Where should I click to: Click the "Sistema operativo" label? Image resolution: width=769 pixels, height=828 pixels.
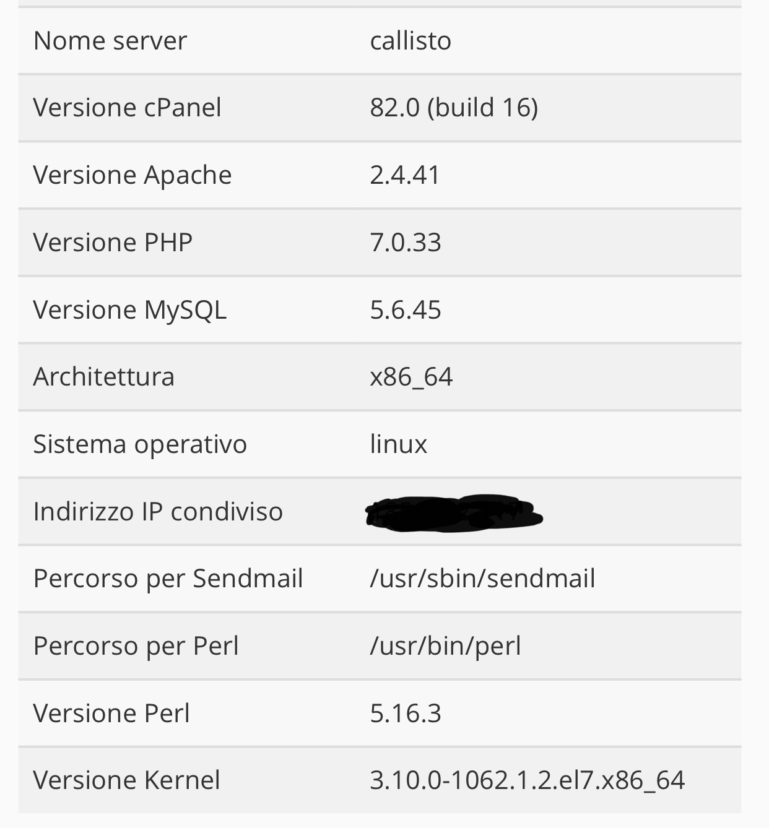pos(140,444)
